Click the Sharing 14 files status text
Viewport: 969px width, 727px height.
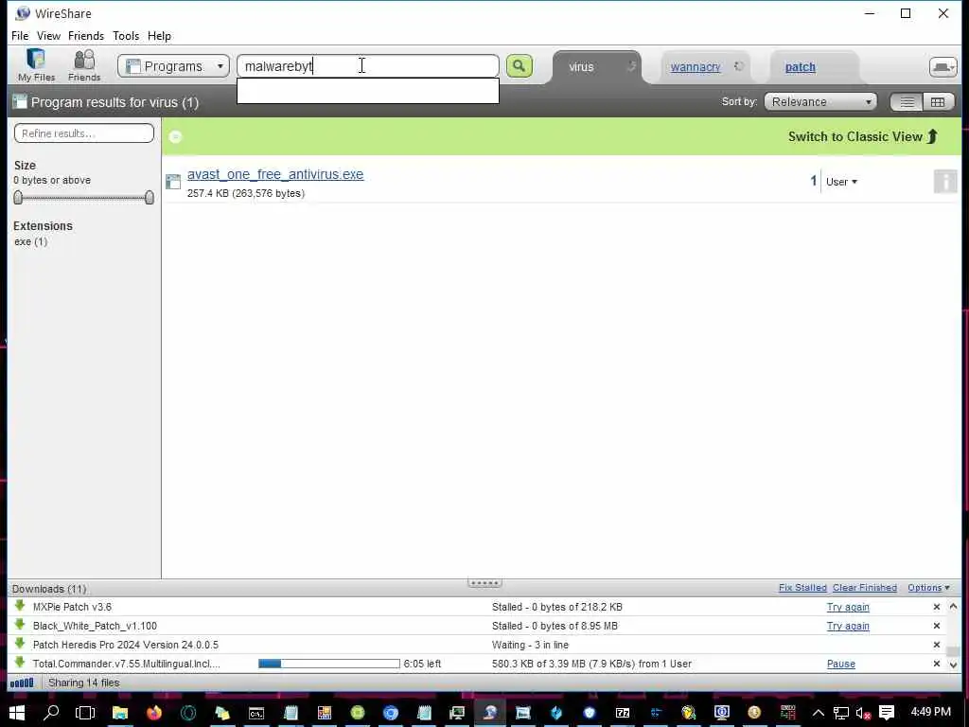84,683
